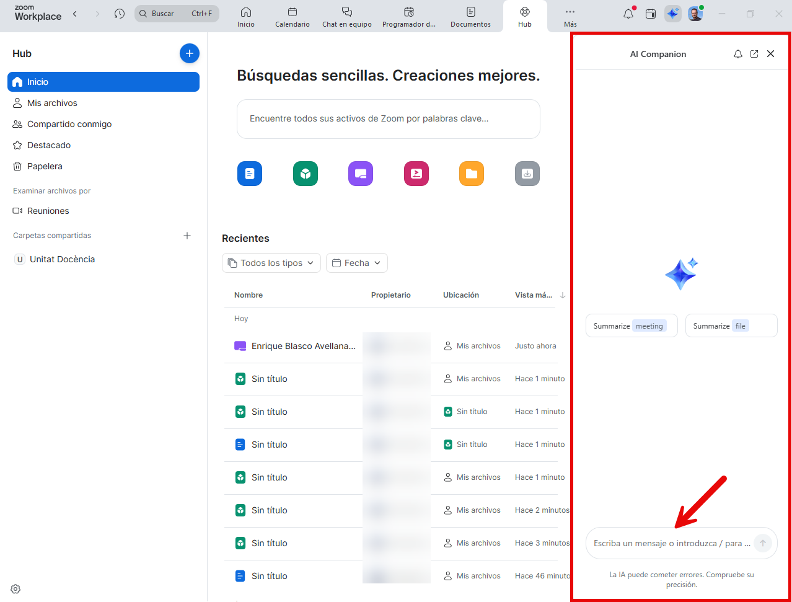Image resolution: width=792 pixels, height=602 pixels.
Task: Open the Más overflow menu
Action: click(x=570, y=17)
